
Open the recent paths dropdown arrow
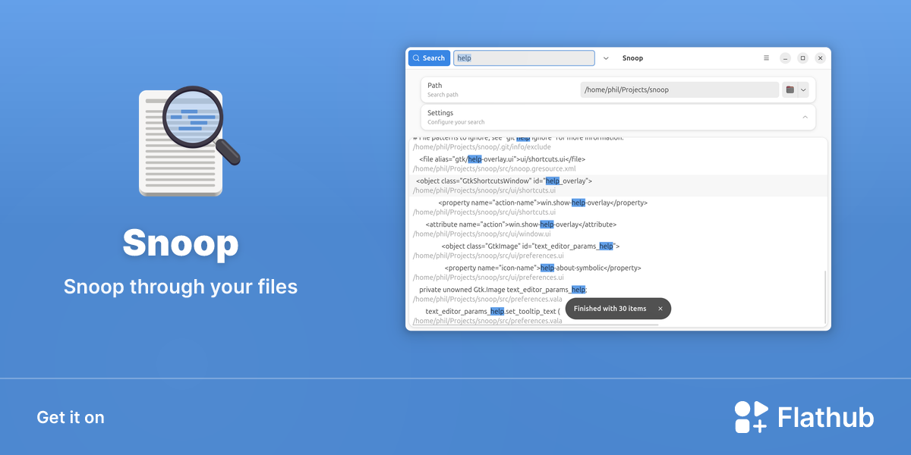[x=803, y=89]
